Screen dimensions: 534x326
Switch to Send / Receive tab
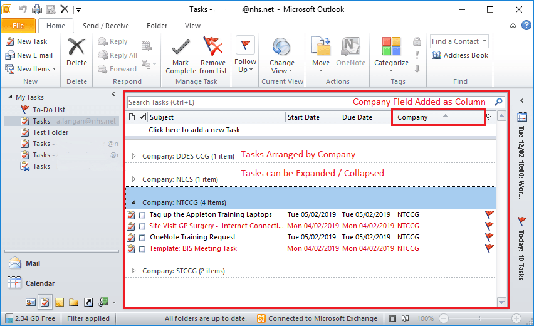tap(105, 26)
